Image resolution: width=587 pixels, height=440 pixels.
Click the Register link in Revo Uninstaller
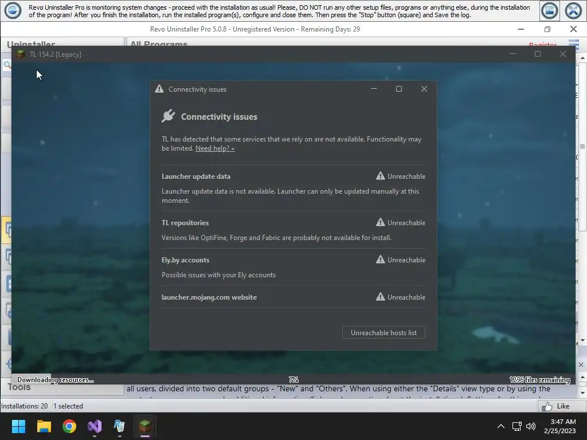tap(542, 44)
